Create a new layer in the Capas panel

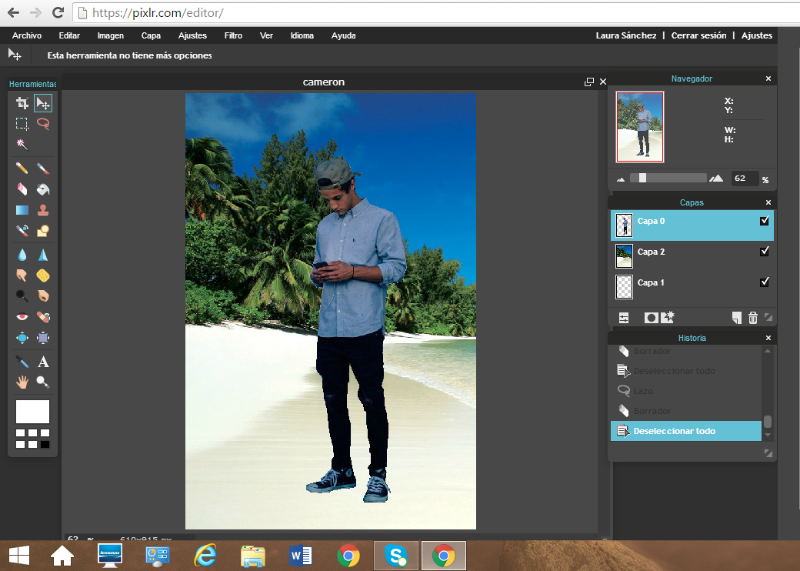pyautogui.click(x=736, y=318)
